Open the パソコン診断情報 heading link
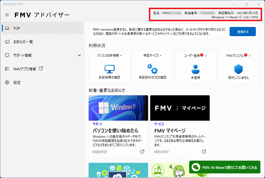The image size is (265, 178). point(109,55)
